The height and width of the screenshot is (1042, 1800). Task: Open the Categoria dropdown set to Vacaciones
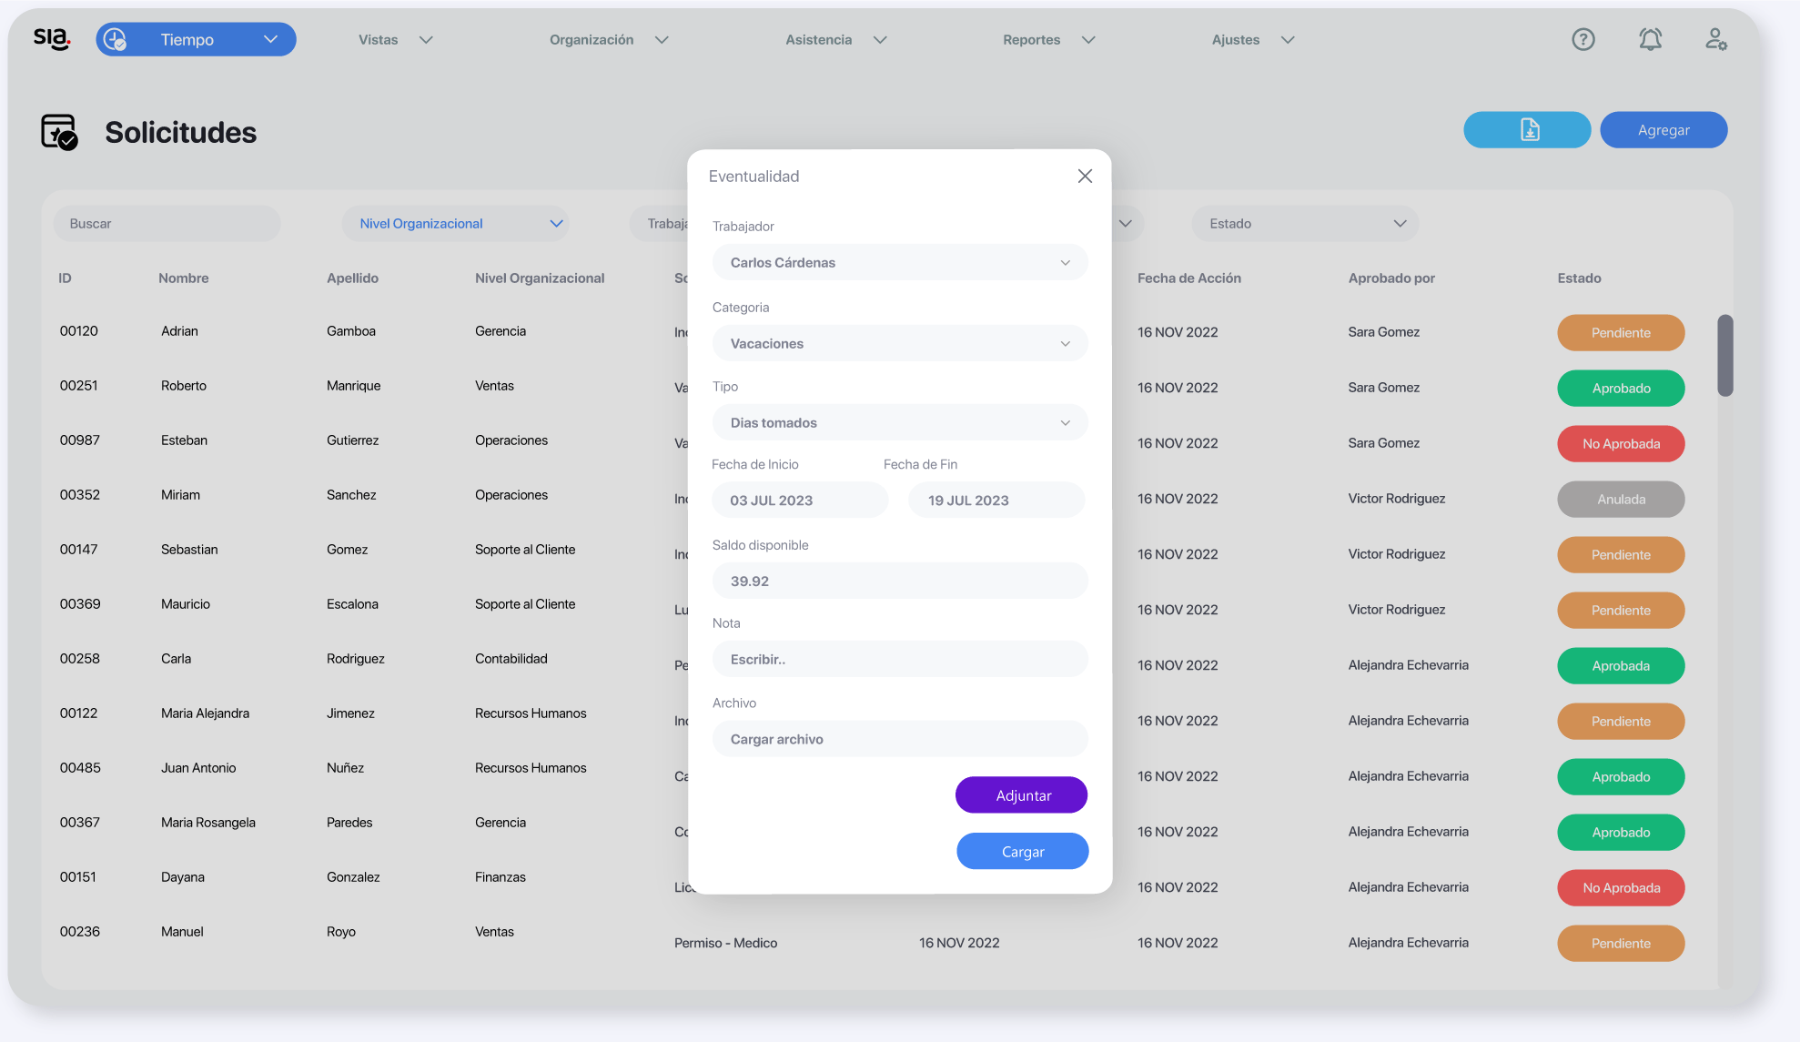[x=899, y=343]
